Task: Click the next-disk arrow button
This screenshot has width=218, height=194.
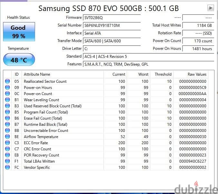Action: tap(211, 8)
